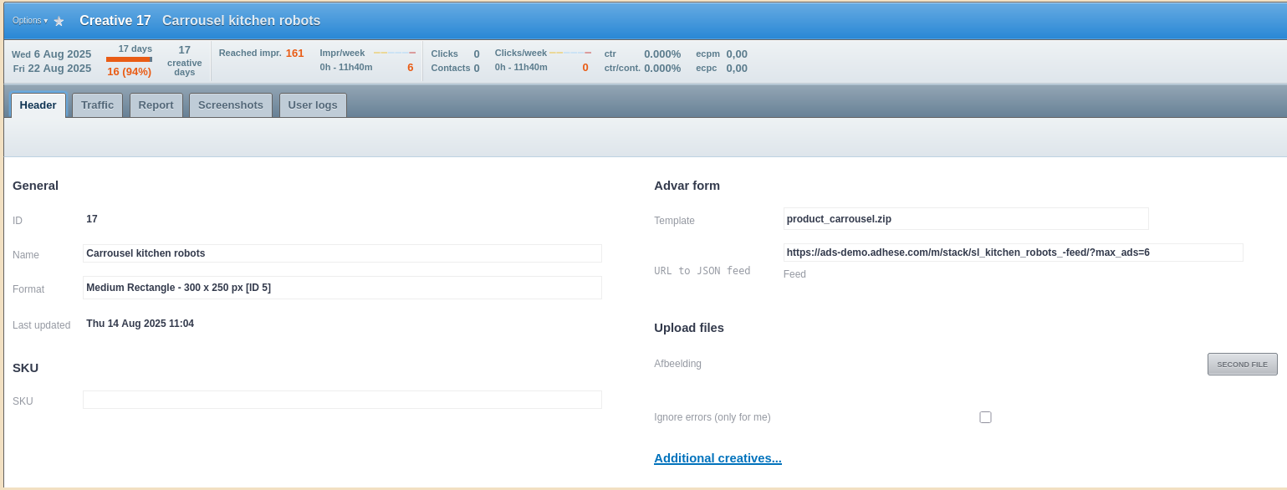This screenshot has height=490, width=1287.
Task: Go to the Screenshots tab
Action: click(230, 105)
